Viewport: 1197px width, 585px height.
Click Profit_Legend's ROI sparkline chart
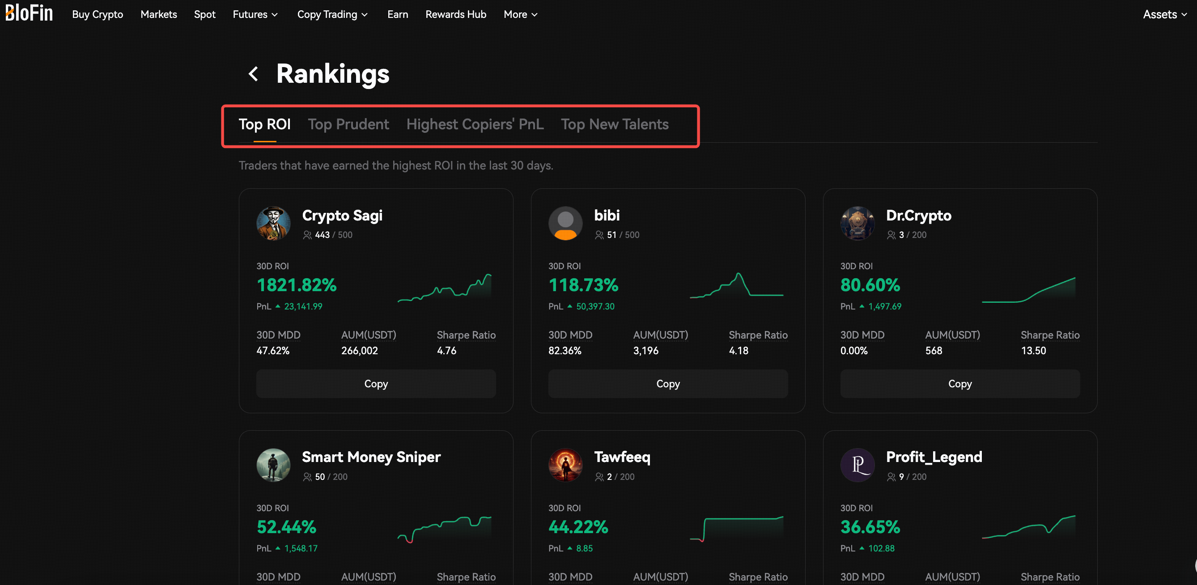pyautogui.click(x=1028, y=527)
